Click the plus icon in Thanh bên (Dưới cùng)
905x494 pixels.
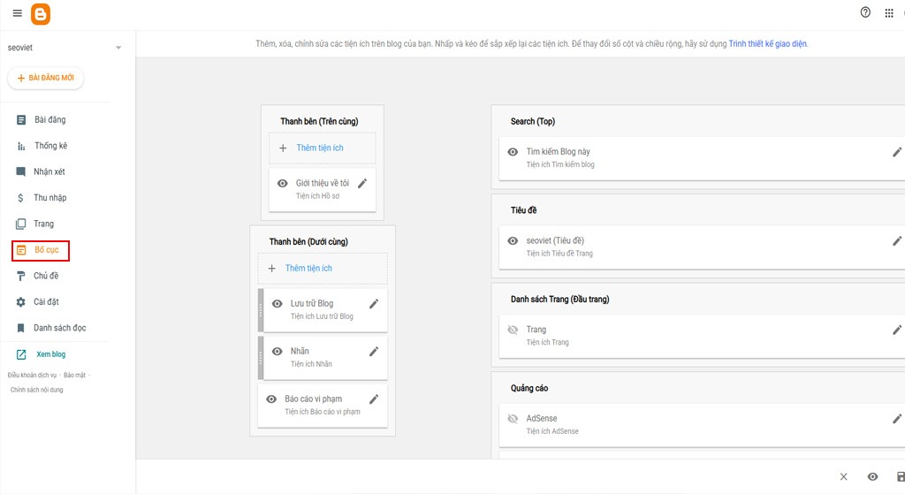(x=272, y=269)
